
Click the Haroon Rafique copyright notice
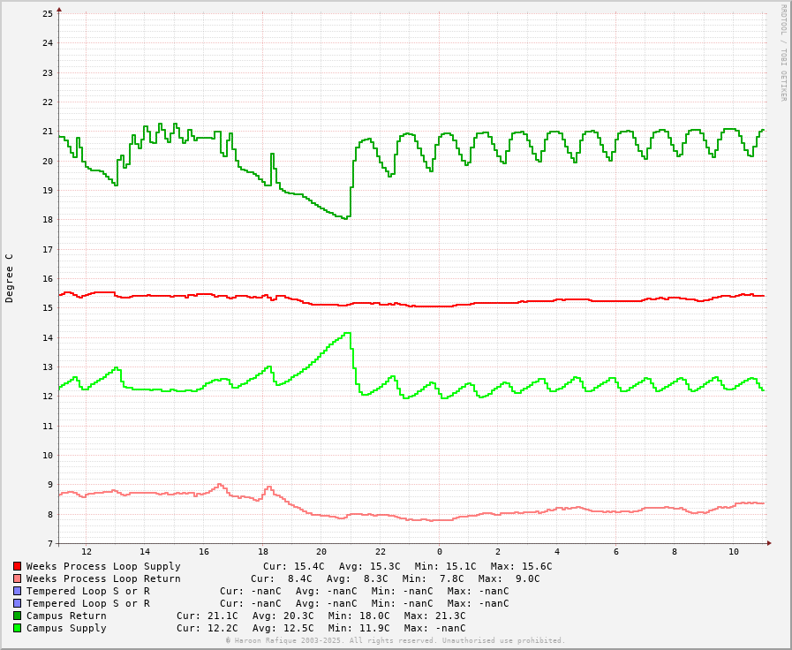point(395,640)
